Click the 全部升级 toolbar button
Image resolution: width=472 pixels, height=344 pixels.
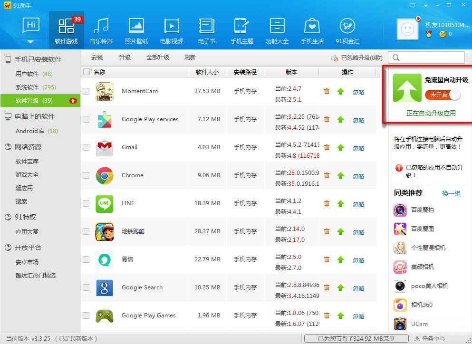[x=158, y=57]
